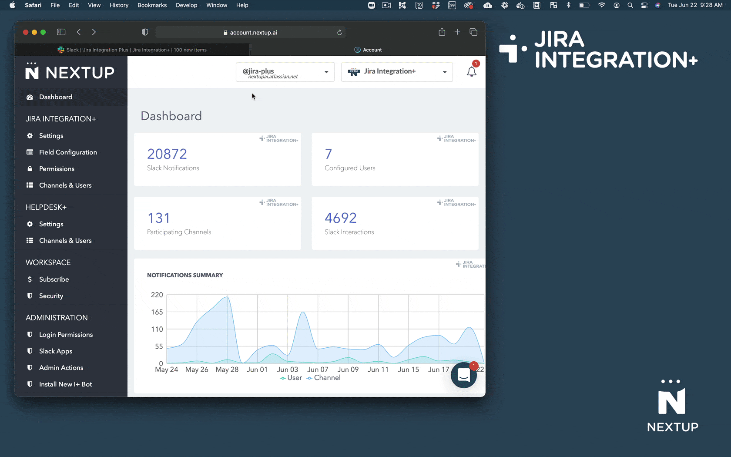Click the Dashboard gauge icon
Viewport: 731px width, 457px height.
[30, 97]
